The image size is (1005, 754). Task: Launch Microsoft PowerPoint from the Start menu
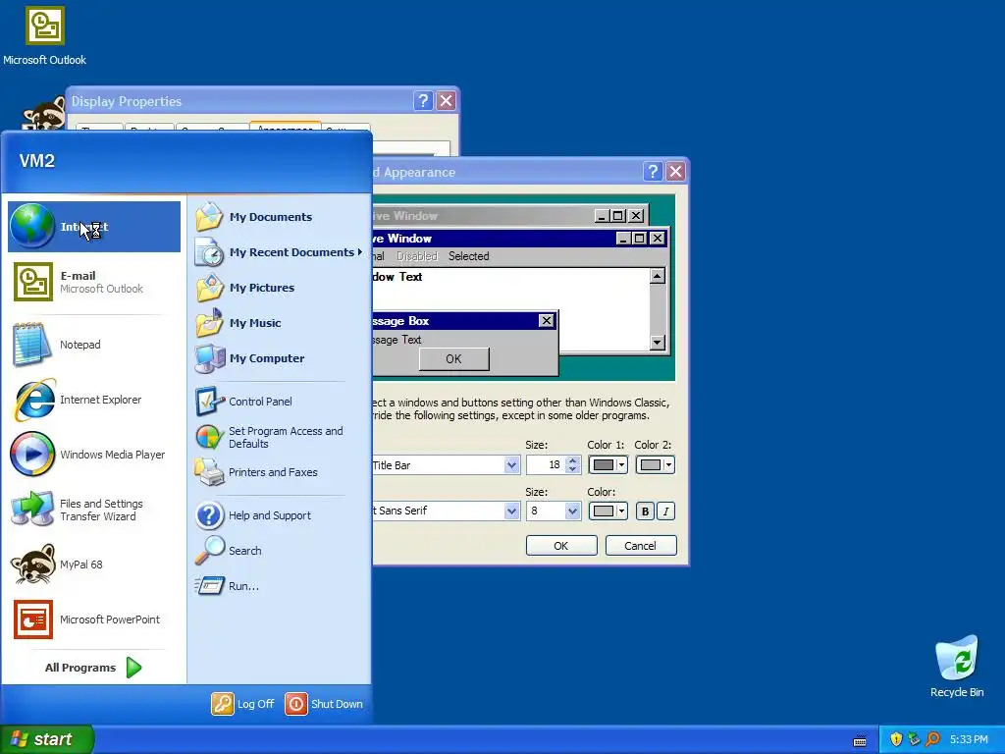pyautogui.click(x=93, y=619)
